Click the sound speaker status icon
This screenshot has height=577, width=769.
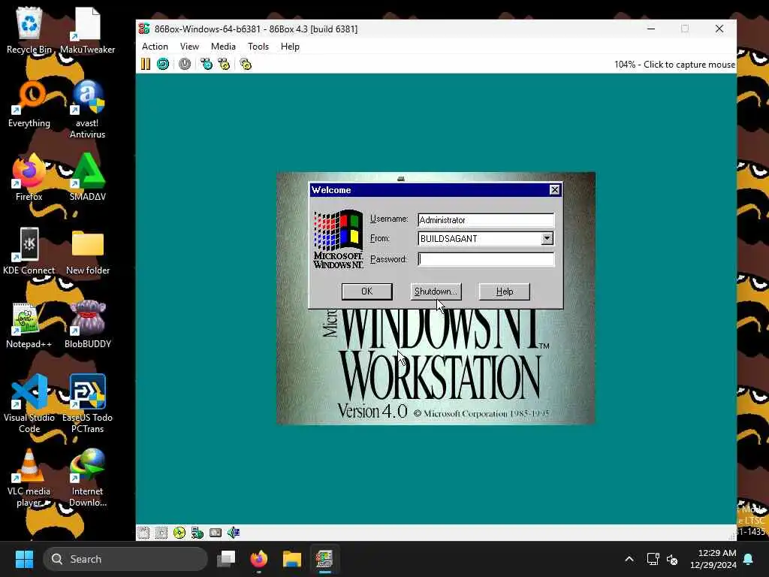(x=234, y=533)
